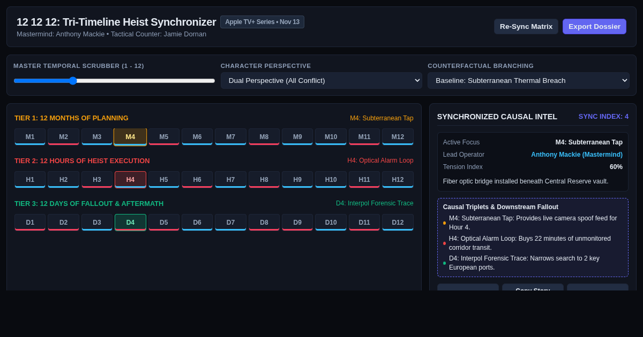643x337 pixels.
Task: Choose heist hour H11
Action: click(364, 180)
